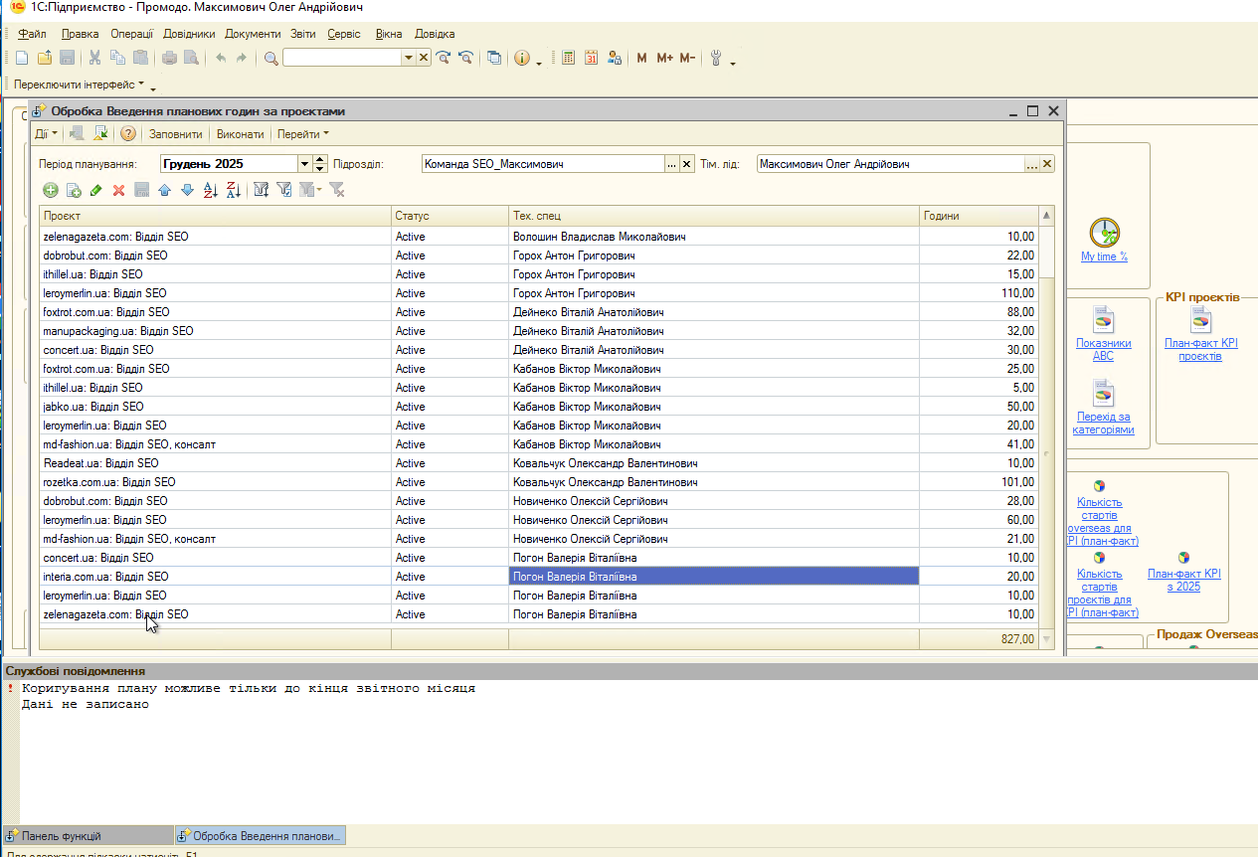The height and width of the screenshot is (857, 1258).
Task: Click the question mark Help icon
Action: [127, 134]
